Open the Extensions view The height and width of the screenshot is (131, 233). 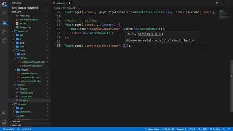pyautogui.click(x=4, y=40)
